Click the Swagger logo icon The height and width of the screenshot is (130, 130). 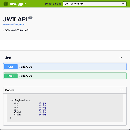[x=6, y=4]
